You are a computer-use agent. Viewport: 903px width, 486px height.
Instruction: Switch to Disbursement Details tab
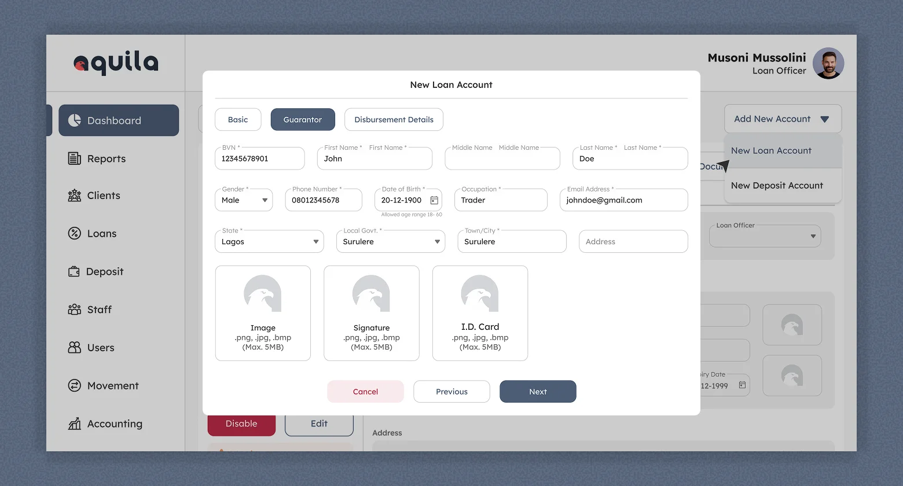pos(394,120)
